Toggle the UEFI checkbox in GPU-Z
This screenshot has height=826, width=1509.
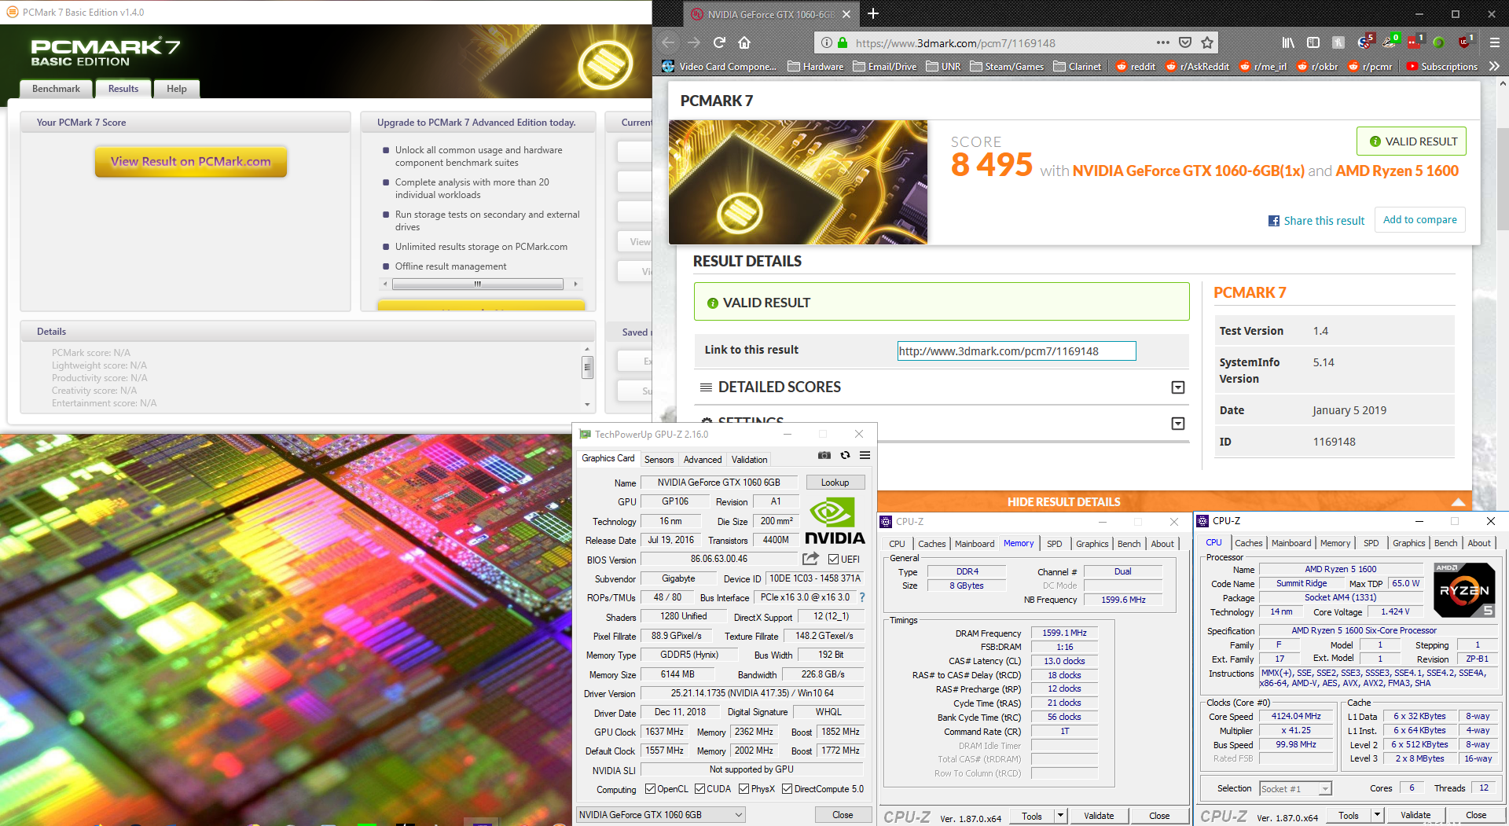point(834,559)
